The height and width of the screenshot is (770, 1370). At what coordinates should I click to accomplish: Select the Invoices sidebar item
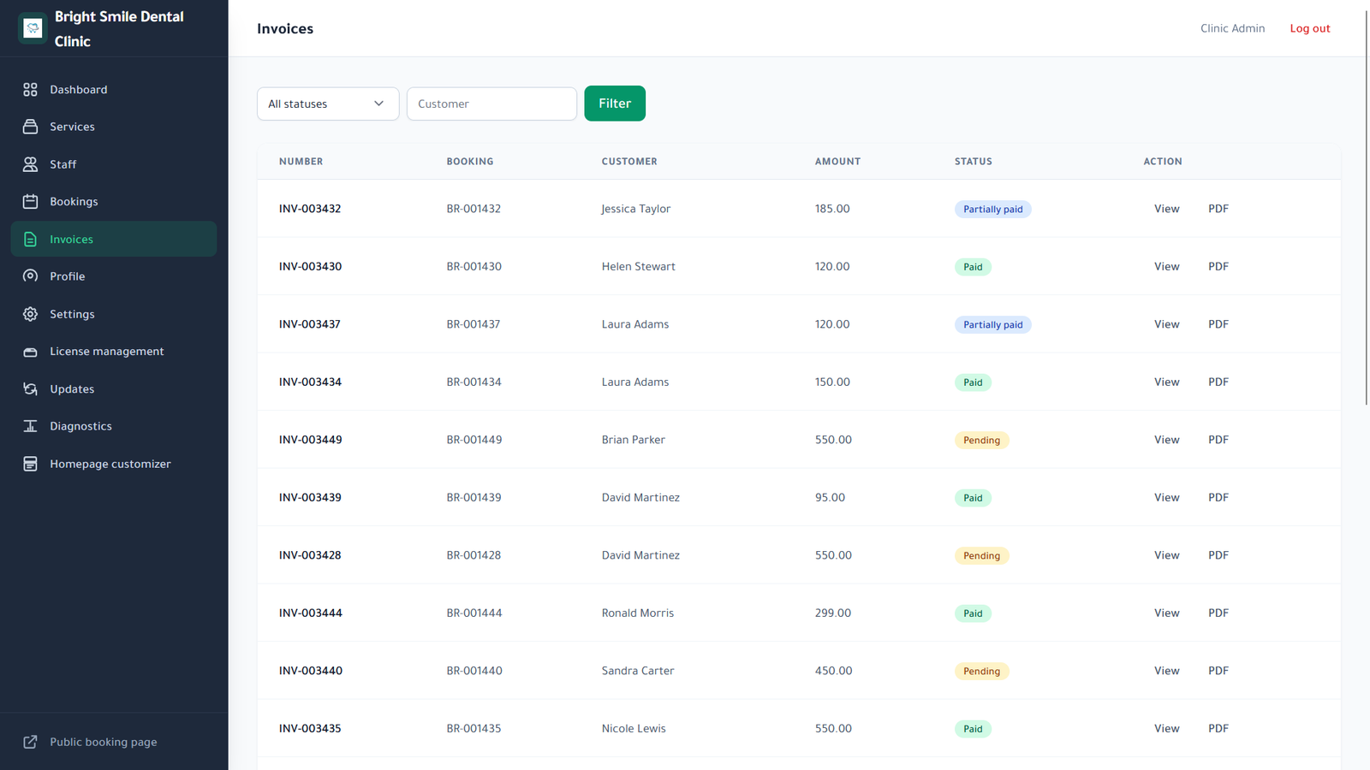[114, 239]
